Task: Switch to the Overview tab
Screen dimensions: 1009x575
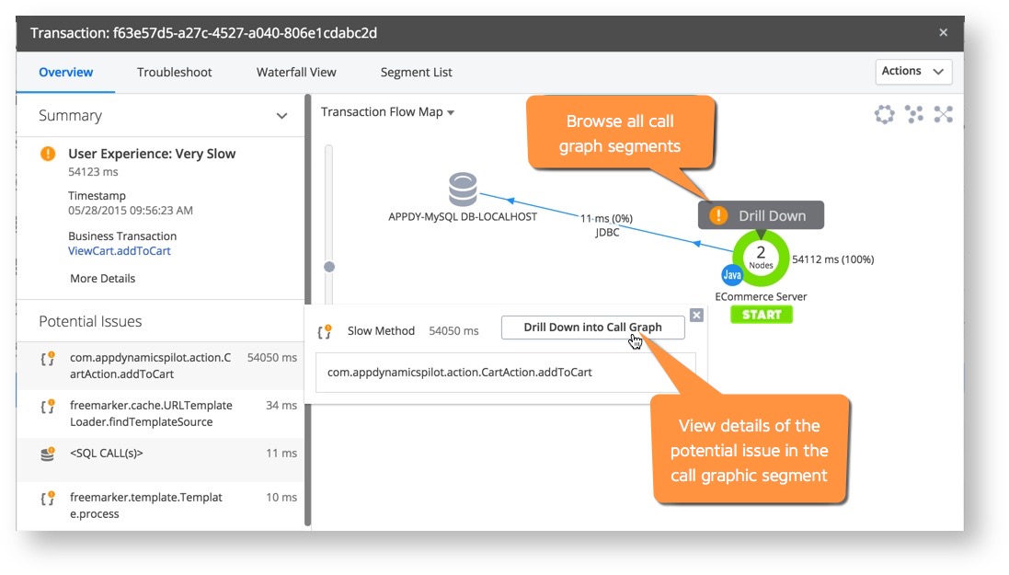Action: pyautogui.click(x=65, y=72)
